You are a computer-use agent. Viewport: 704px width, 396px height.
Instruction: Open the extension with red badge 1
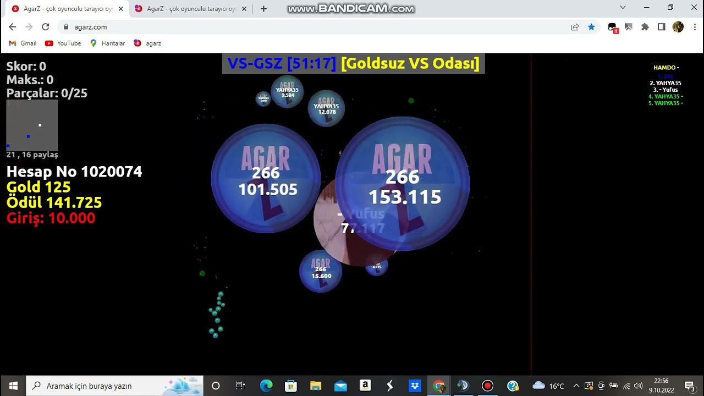click(613, 28)
